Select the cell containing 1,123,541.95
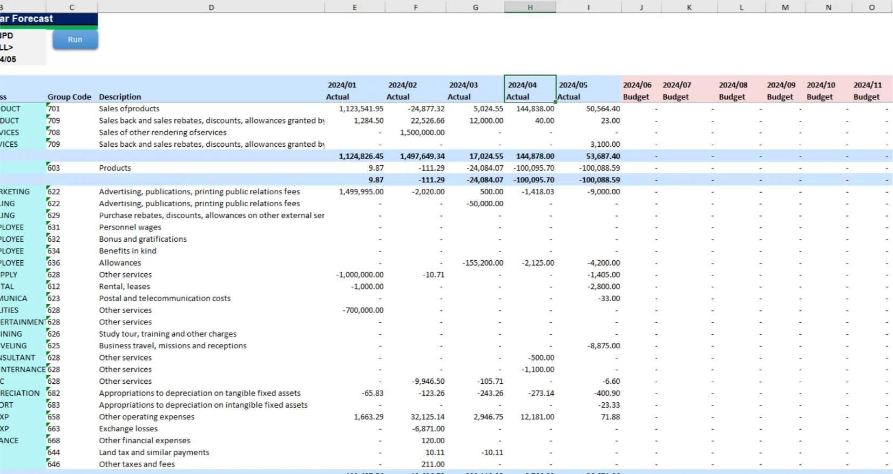Viewport: 893px width, 474px height. tap(361, 109)
